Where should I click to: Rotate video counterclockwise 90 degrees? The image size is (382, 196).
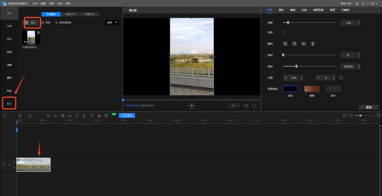pyautogui.click(x=285, y=44)
